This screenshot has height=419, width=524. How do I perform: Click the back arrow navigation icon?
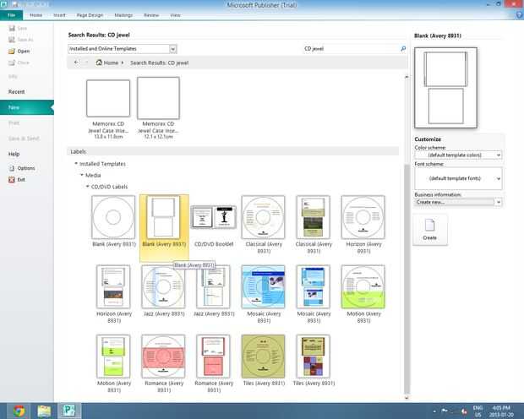[x=77, y=63]
